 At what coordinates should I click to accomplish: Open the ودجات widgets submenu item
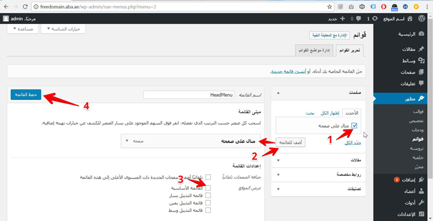click(418, 131)
